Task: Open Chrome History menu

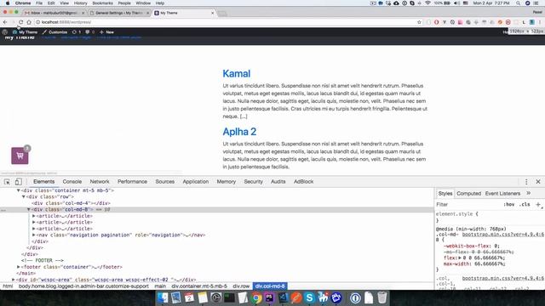Action: point(80,3)
